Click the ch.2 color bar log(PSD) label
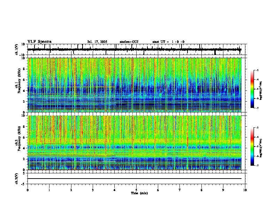This screenshot has width=276, height=213. (261, 148)
